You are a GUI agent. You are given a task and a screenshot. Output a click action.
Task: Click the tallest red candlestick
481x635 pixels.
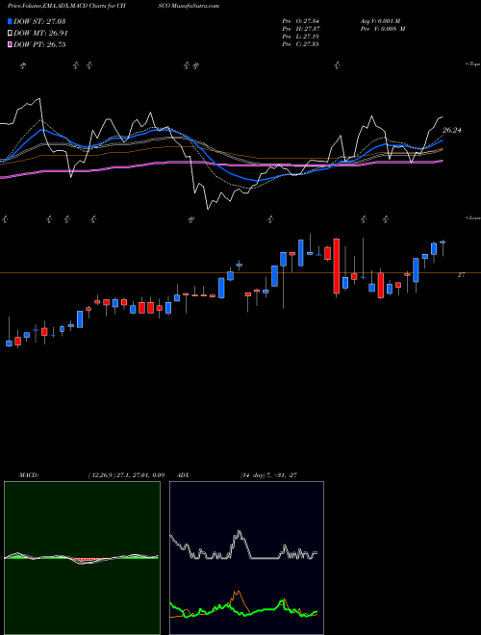tap(337, 267)
